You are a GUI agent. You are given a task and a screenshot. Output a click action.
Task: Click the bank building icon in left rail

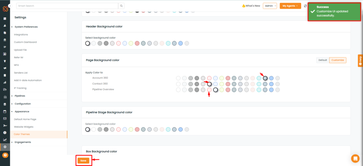click(x=5, y=40)
